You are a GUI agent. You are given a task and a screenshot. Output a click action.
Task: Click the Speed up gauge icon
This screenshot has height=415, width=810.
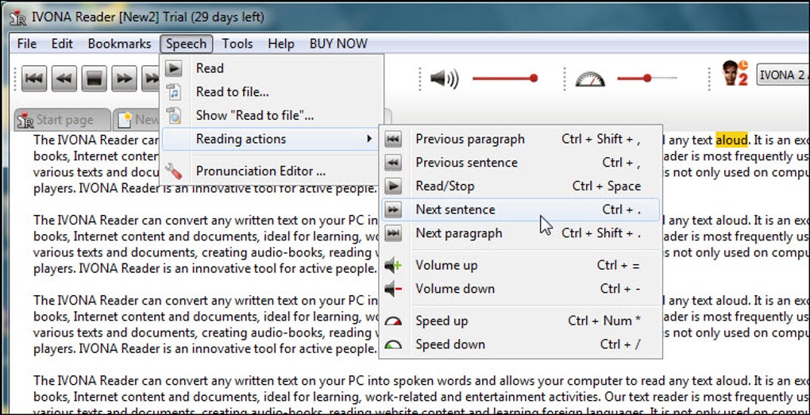point(393,321)
